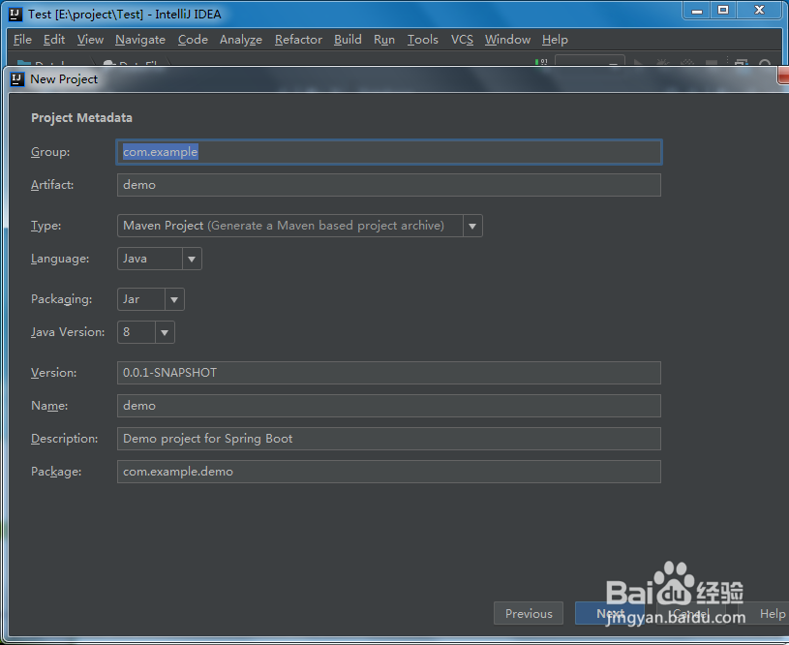Close the IntelliJ IDEA main window
The image size is (789, 645).
click(x=760, y=11)
